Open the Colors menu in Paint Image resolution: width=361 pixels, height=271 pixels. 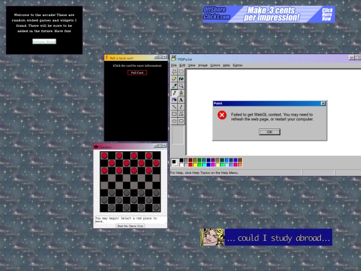215,65
